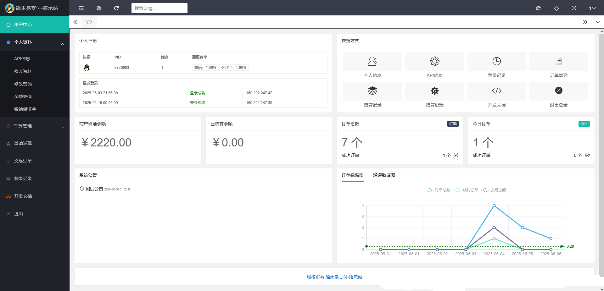Click the 版权所有 简木易支付-演示站 footer link

334,277
